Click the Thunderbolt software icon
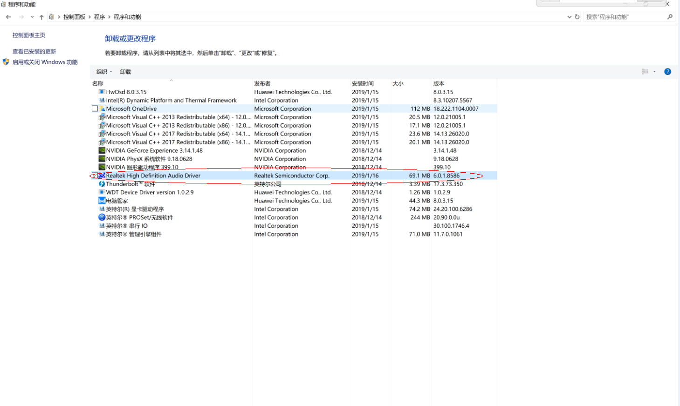This screenshot has height=406, width=680. click(102, 184)
